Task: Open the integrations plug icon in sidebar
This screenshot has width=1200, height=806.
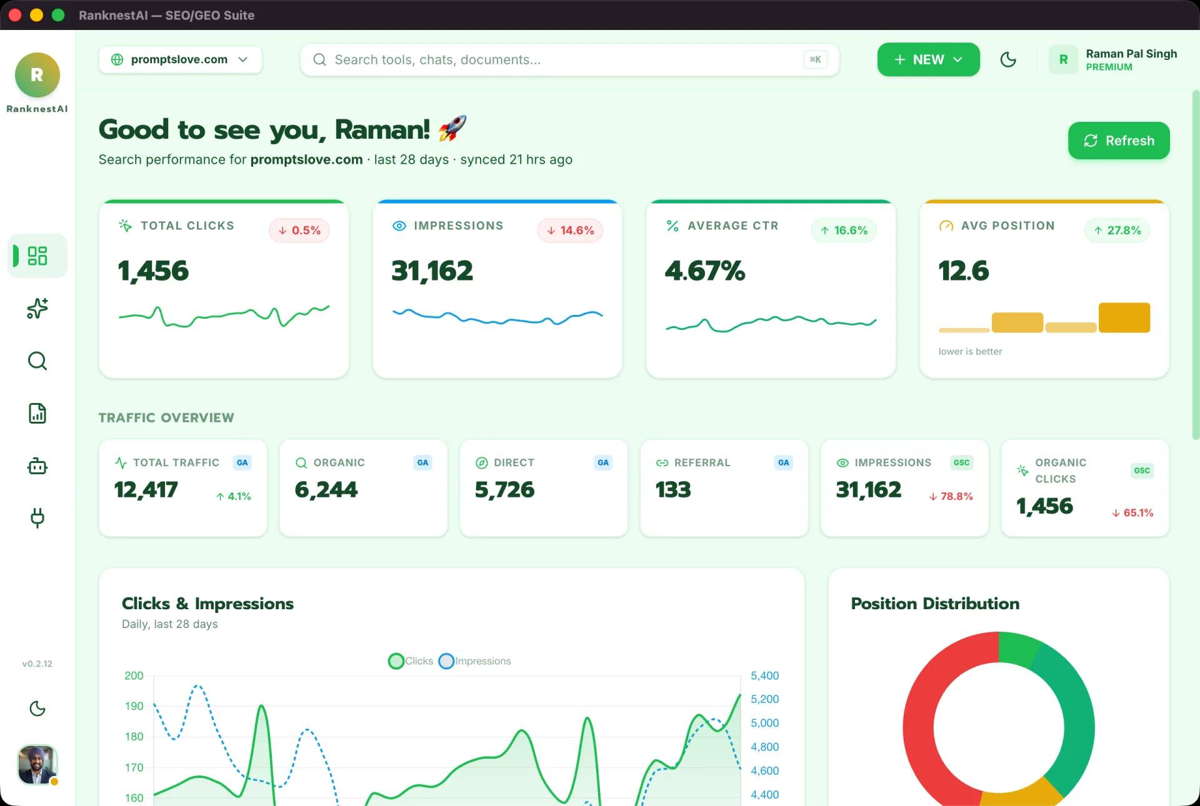Action: pos(37,518)
